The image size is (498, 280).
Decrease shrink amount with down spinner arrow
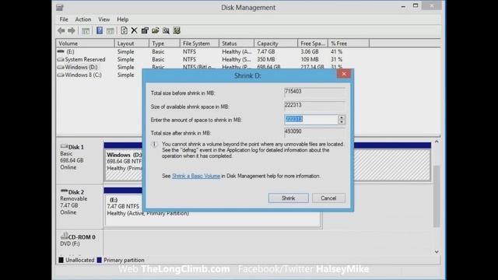(342, 122)
